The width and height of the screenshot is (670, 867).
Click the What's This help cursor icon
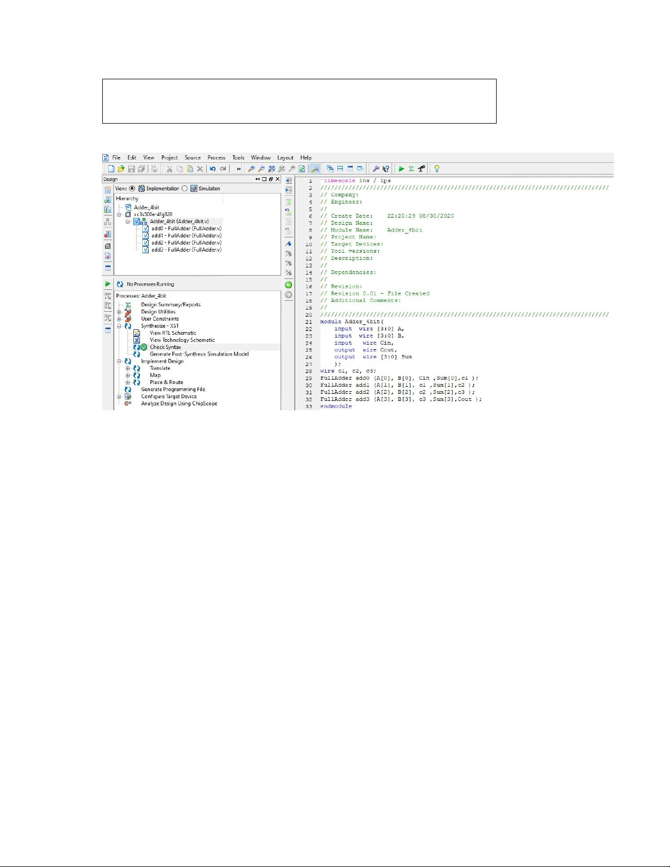point(386,169)
